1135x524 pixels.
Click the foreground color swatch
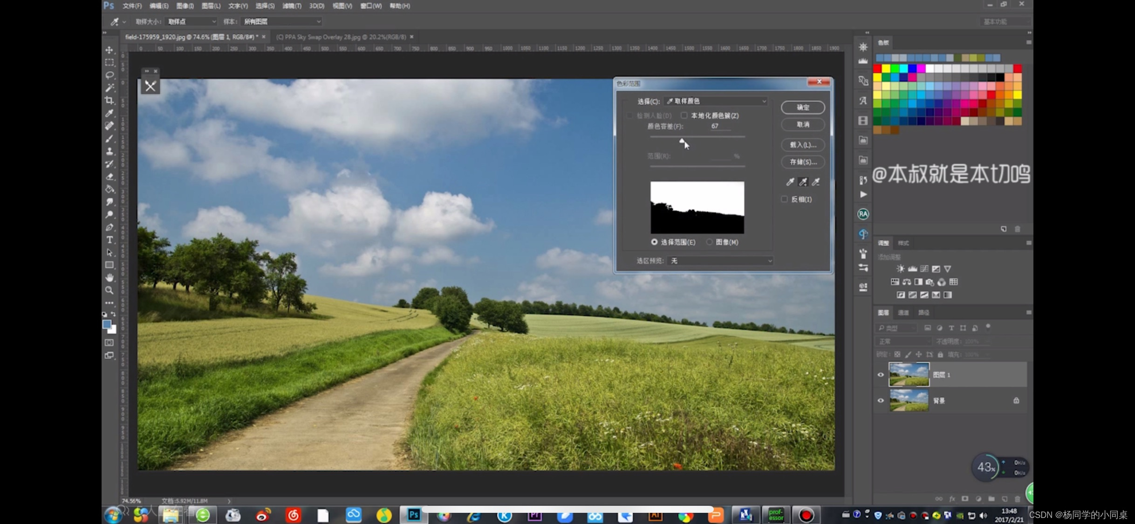coord(107,324)
